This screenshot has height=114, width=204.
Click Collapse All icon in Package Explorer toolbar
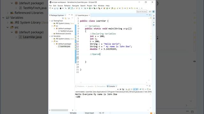click(63, 18)
